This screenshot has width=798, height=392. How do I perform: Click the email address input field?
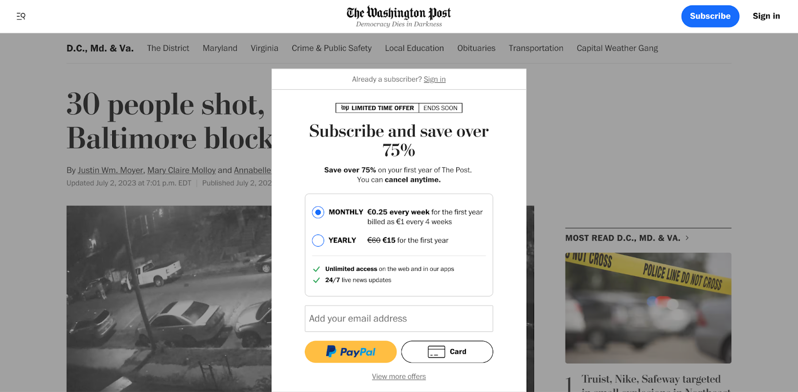[399, 318]
